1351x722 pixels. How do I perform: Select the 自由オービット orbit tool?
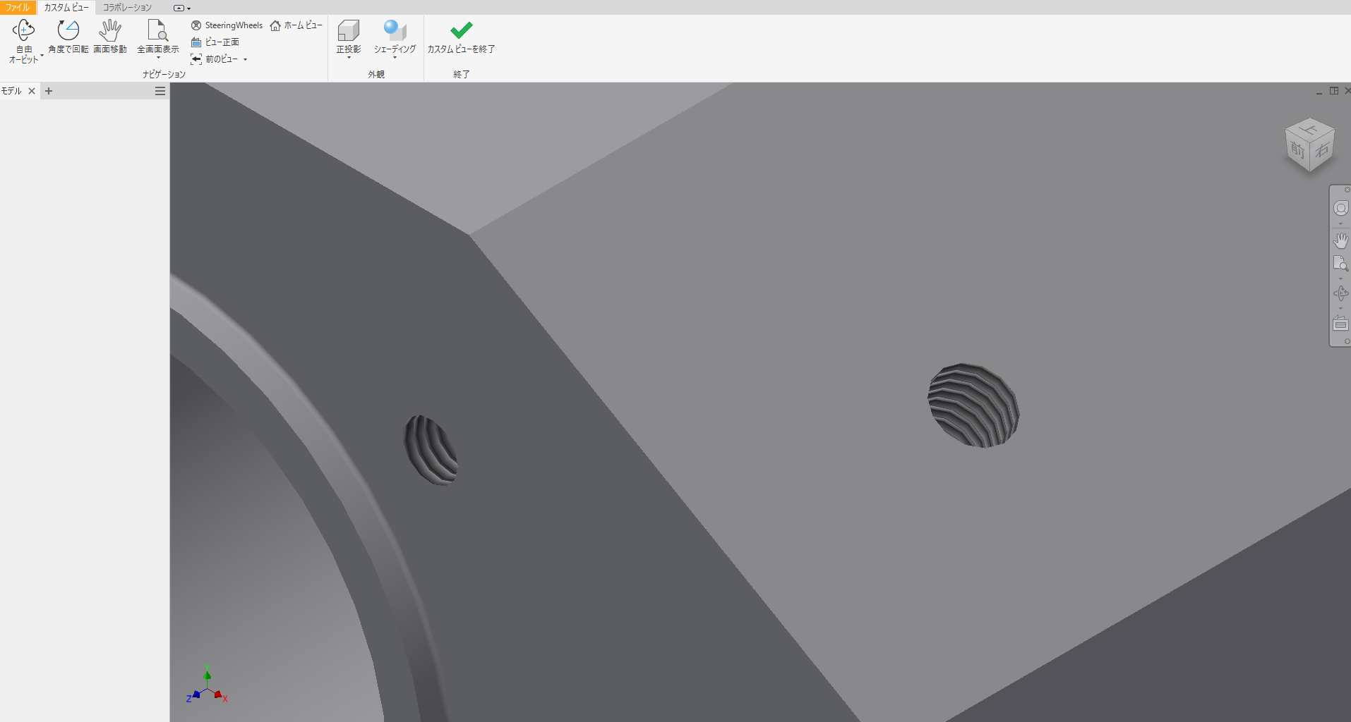point(23,30)
